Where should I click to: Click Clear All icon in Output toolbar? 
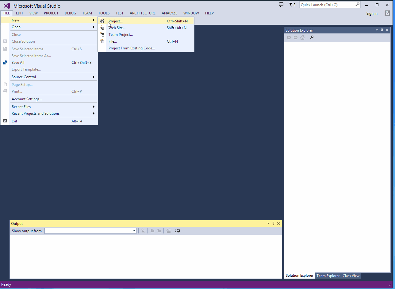click(x=168, y=231)
